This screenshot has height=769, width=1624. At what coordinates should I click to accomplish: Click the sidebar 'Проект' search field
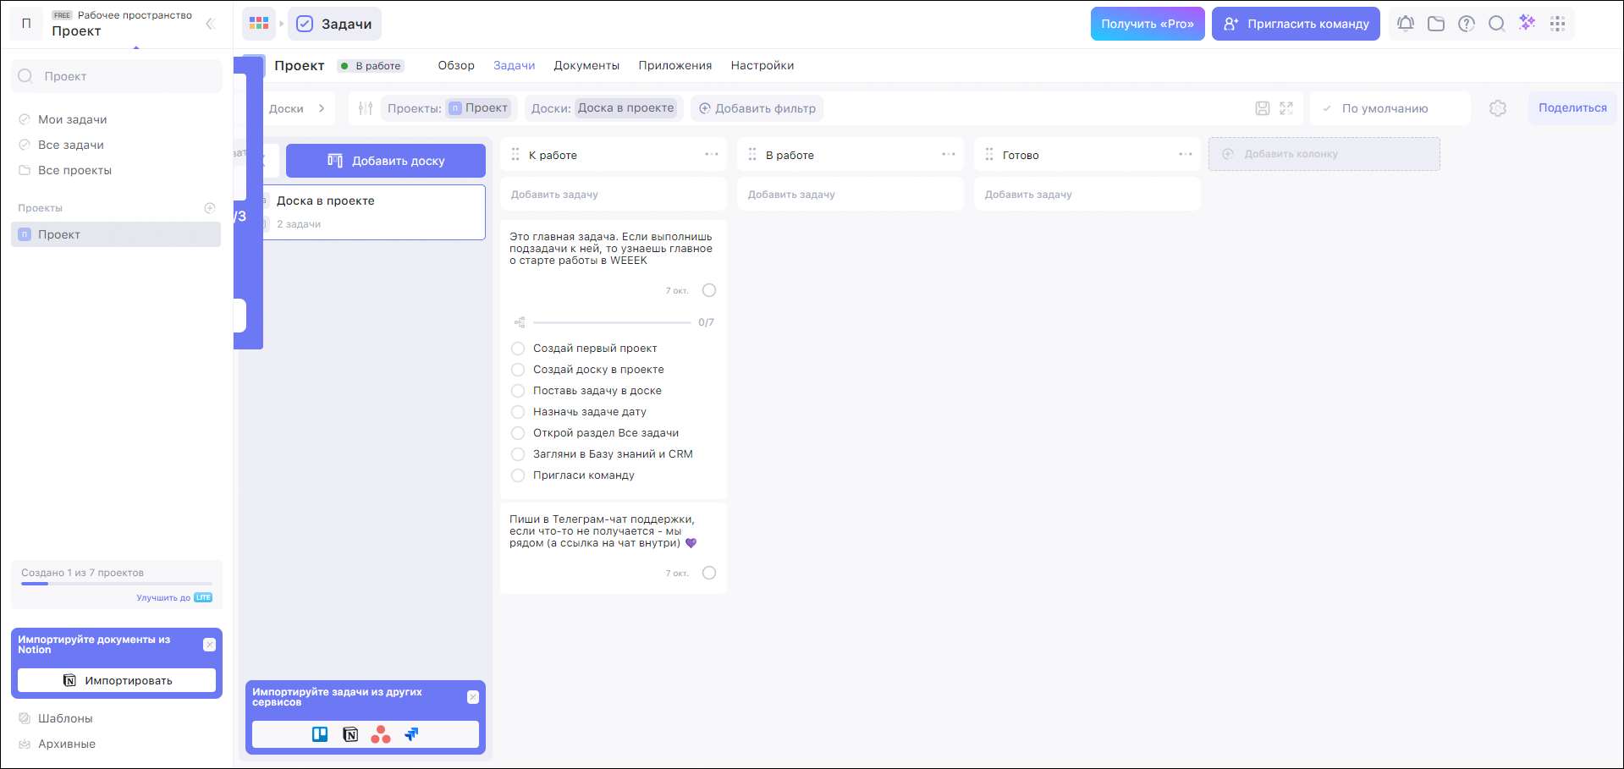(x=117, y=76)
